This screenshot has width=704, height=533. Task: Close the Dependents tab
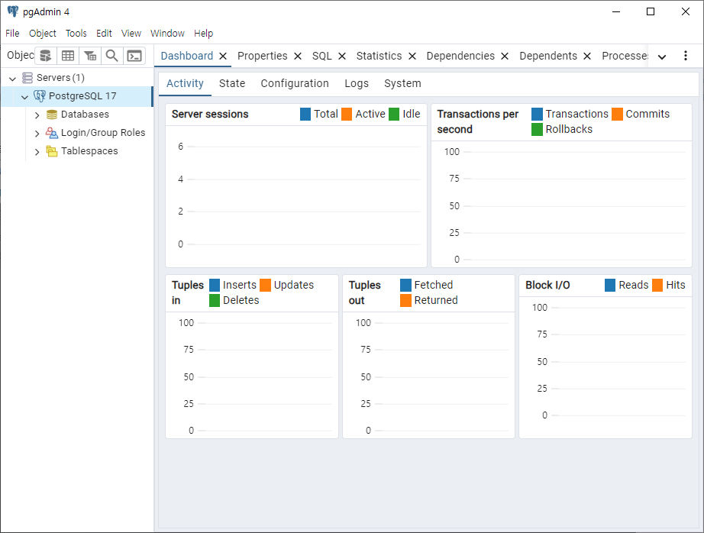pyautogui.click(x=587, y=57)
